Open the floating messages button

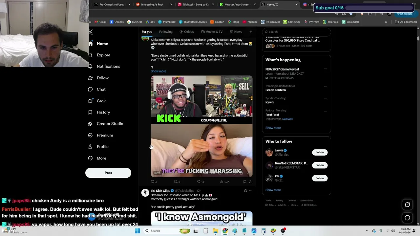click(x=408, y=218)
